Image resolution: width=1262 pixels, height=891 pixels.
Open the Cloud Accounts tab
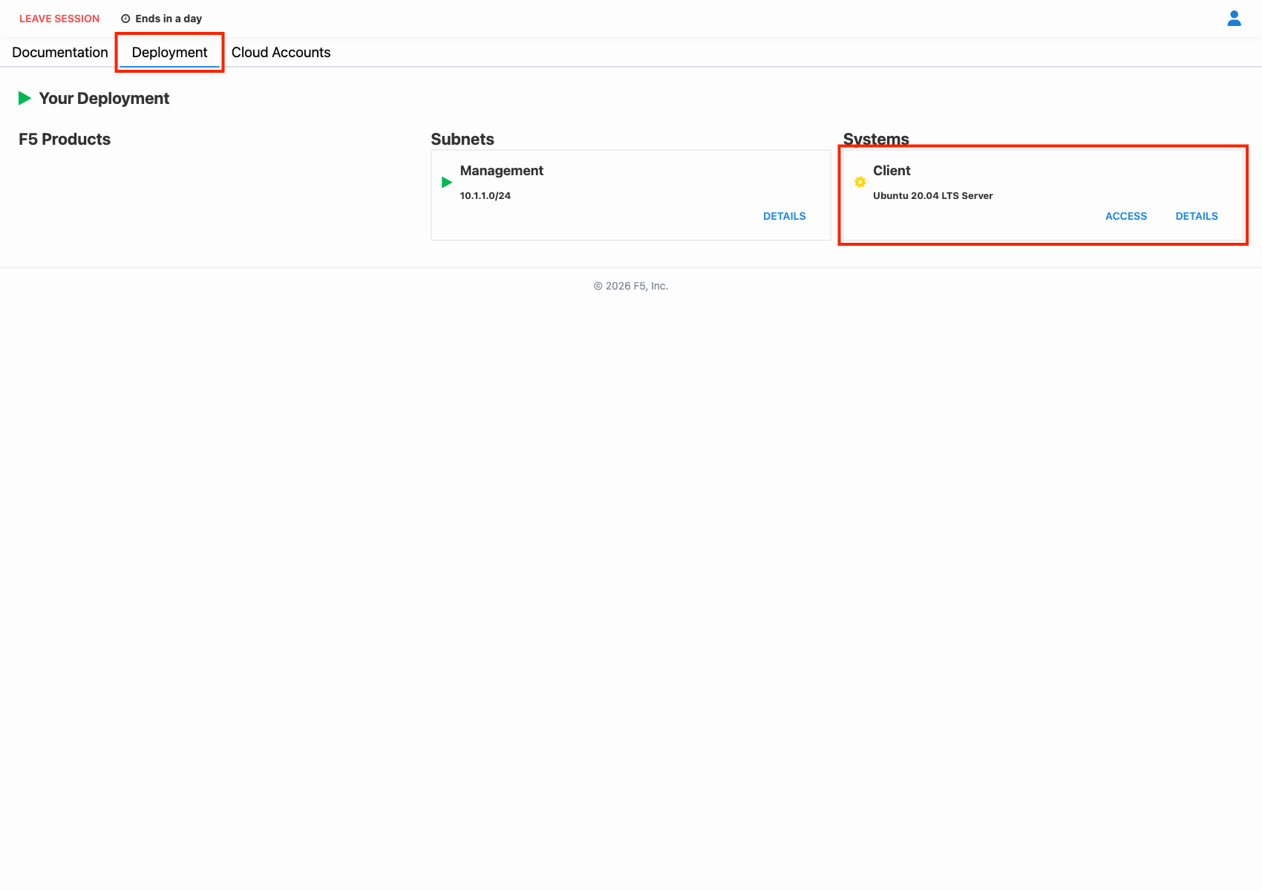(x=281, y=52)
